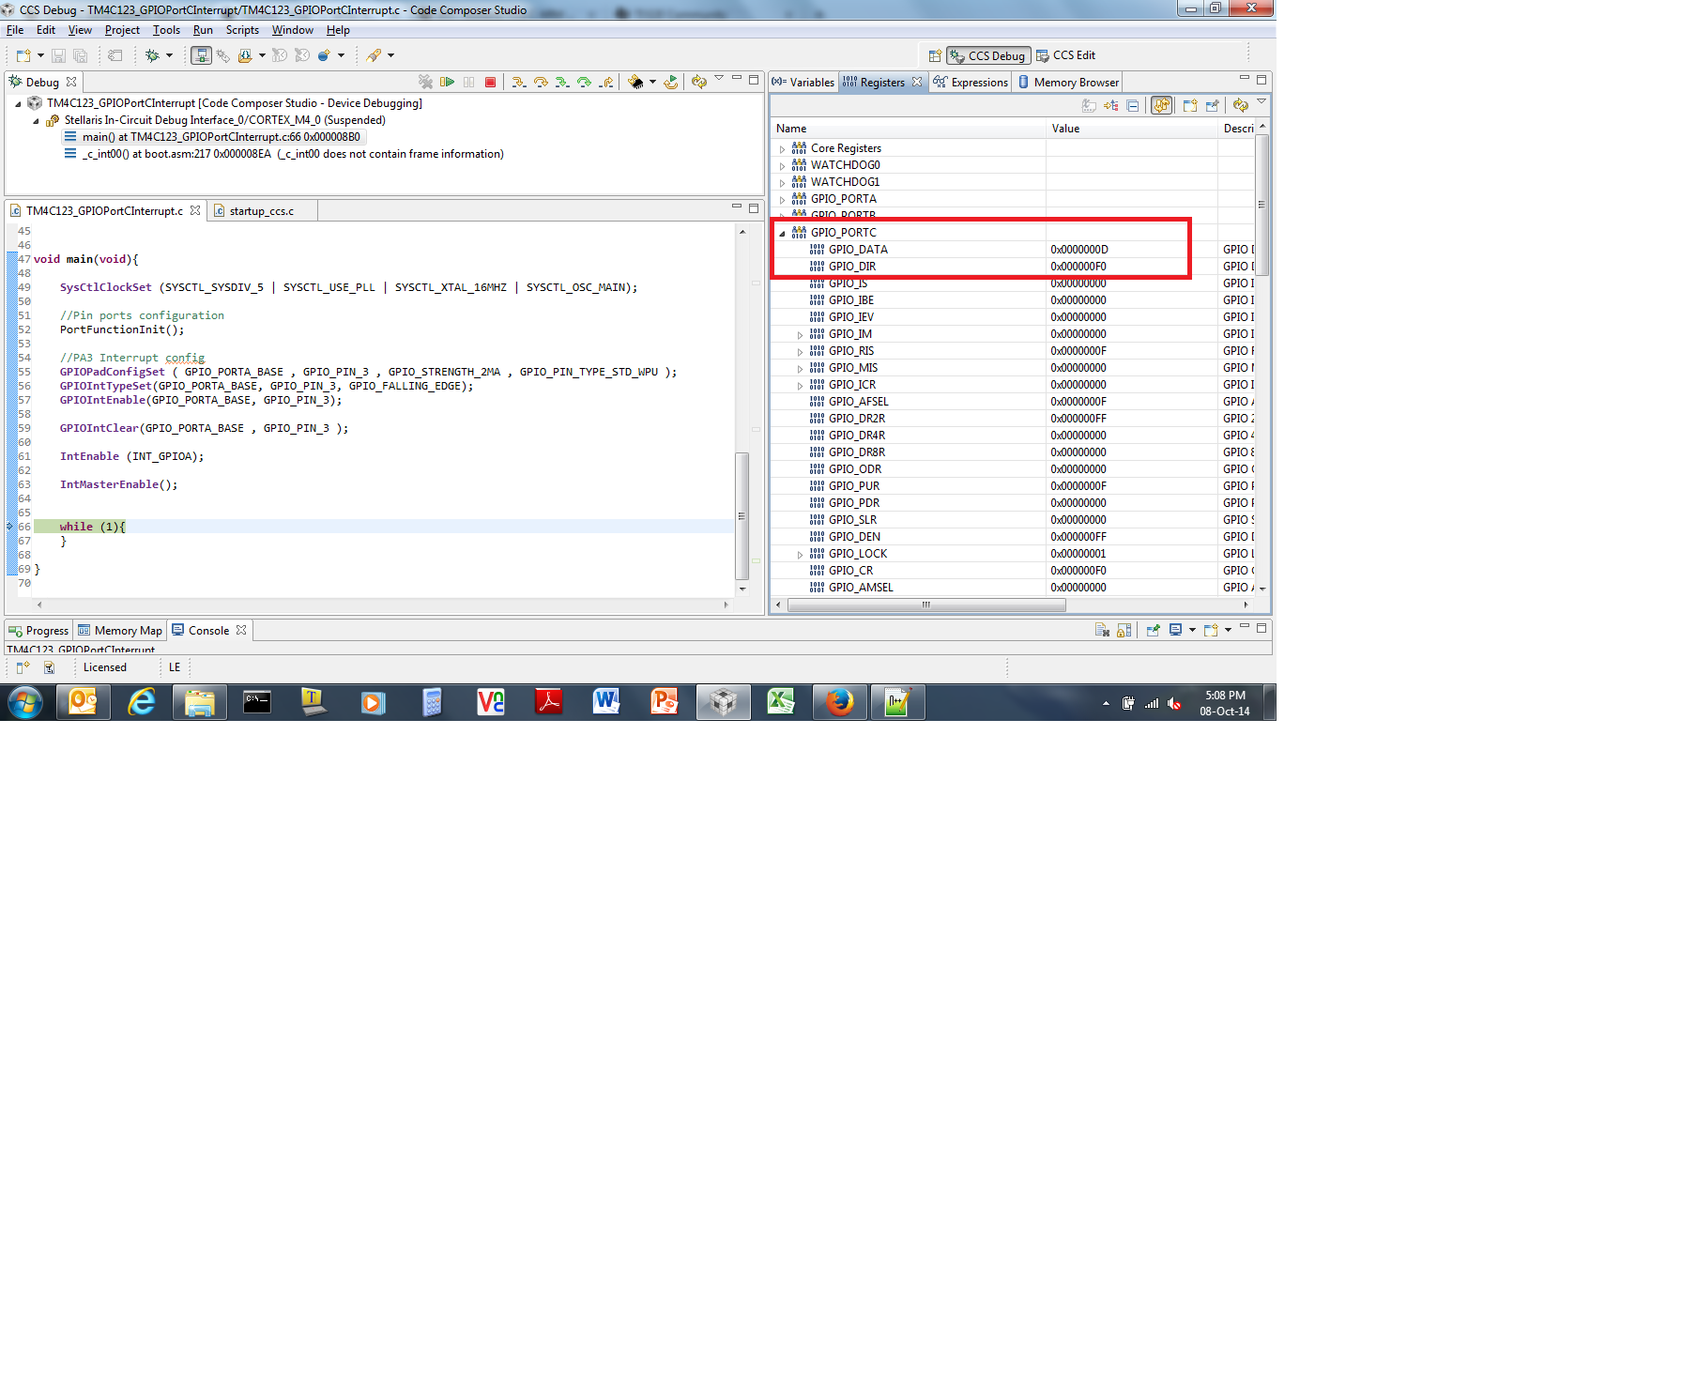Click the GPIO_DIR value 0x000000F0

coord(1078,267)
